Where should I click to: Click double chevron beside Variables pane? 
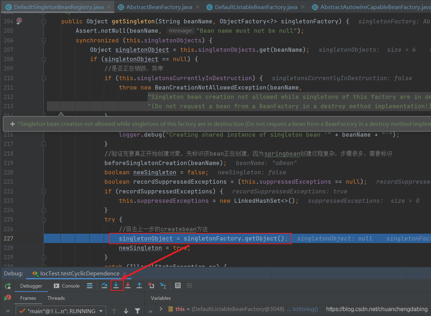151,311
